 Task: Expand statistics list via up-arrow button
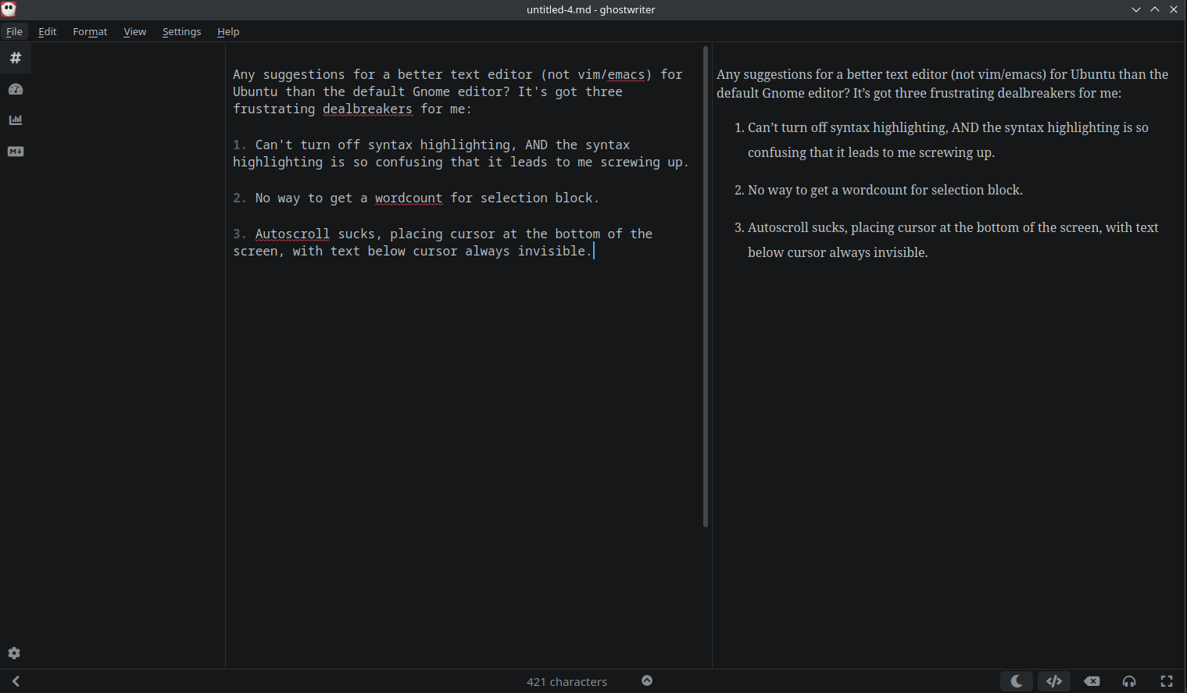647,680
